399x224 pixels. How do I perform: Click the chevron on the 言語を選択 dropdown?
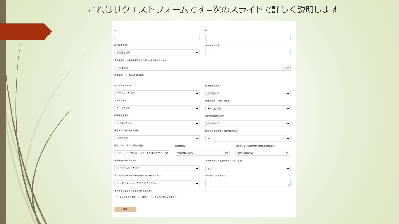[x=288, y=68]
